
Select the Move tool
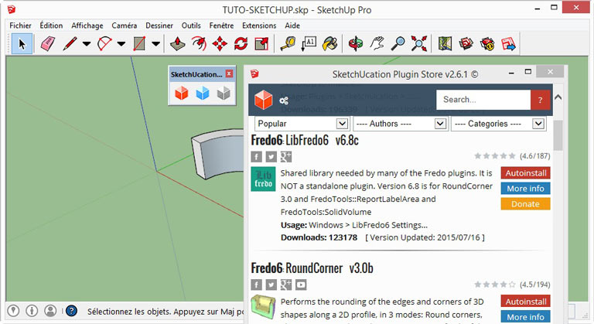click(x=220, y=43)
